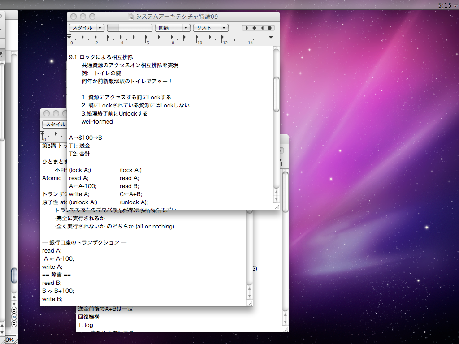Pick the right tab stop icon
The image size is (459, 344).
pos(262,28)
